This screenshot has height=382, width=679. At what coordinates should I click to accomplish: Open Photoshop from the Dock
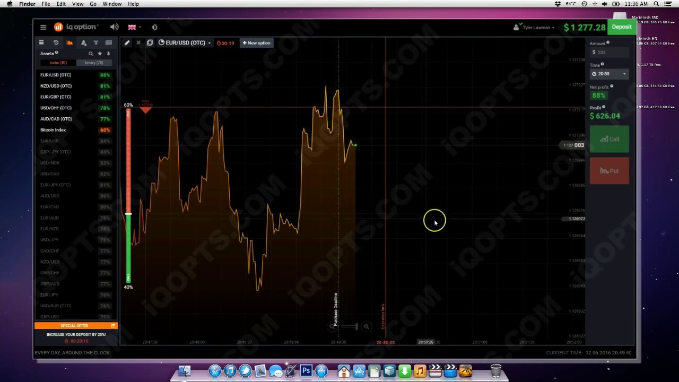(x=306, y=371)
